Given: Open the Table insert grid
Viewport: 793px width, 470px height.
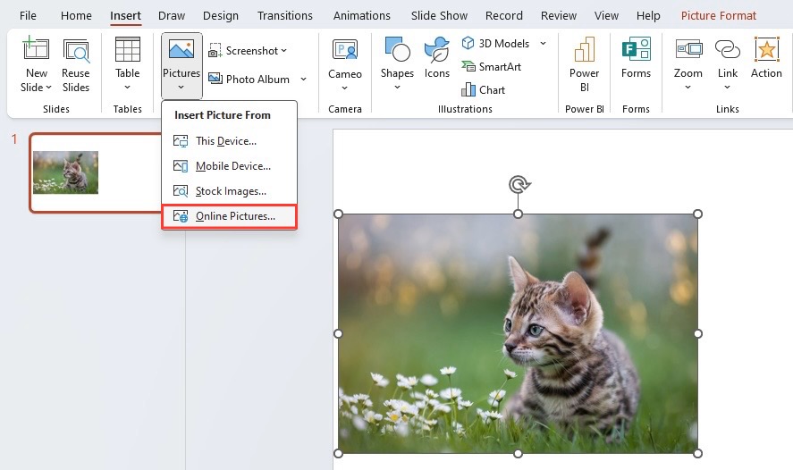Looking at the screenshot, I should [128, 64].
